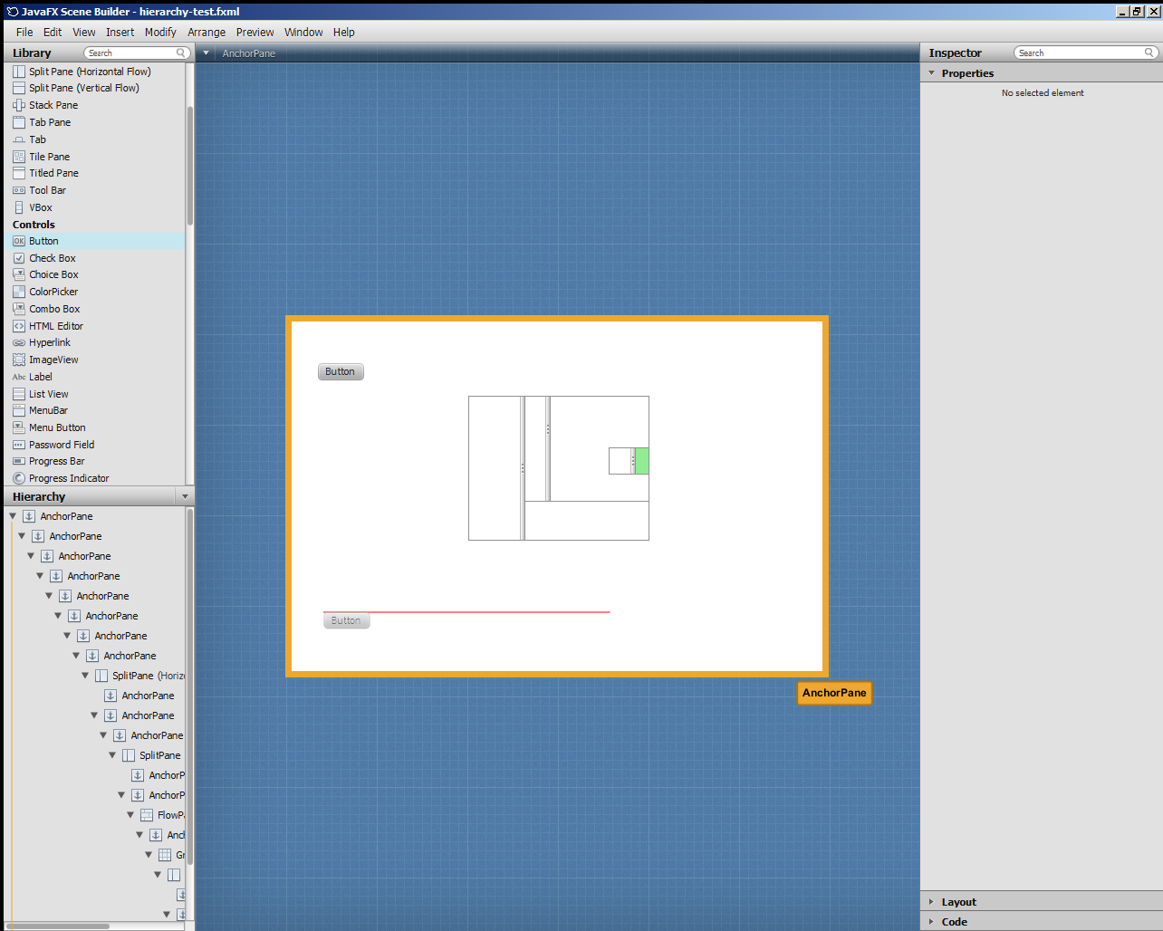Expand the Layout section in Inspector
Image resolution: width=1163 pixels, height=931 pixels.
[931, 902]
